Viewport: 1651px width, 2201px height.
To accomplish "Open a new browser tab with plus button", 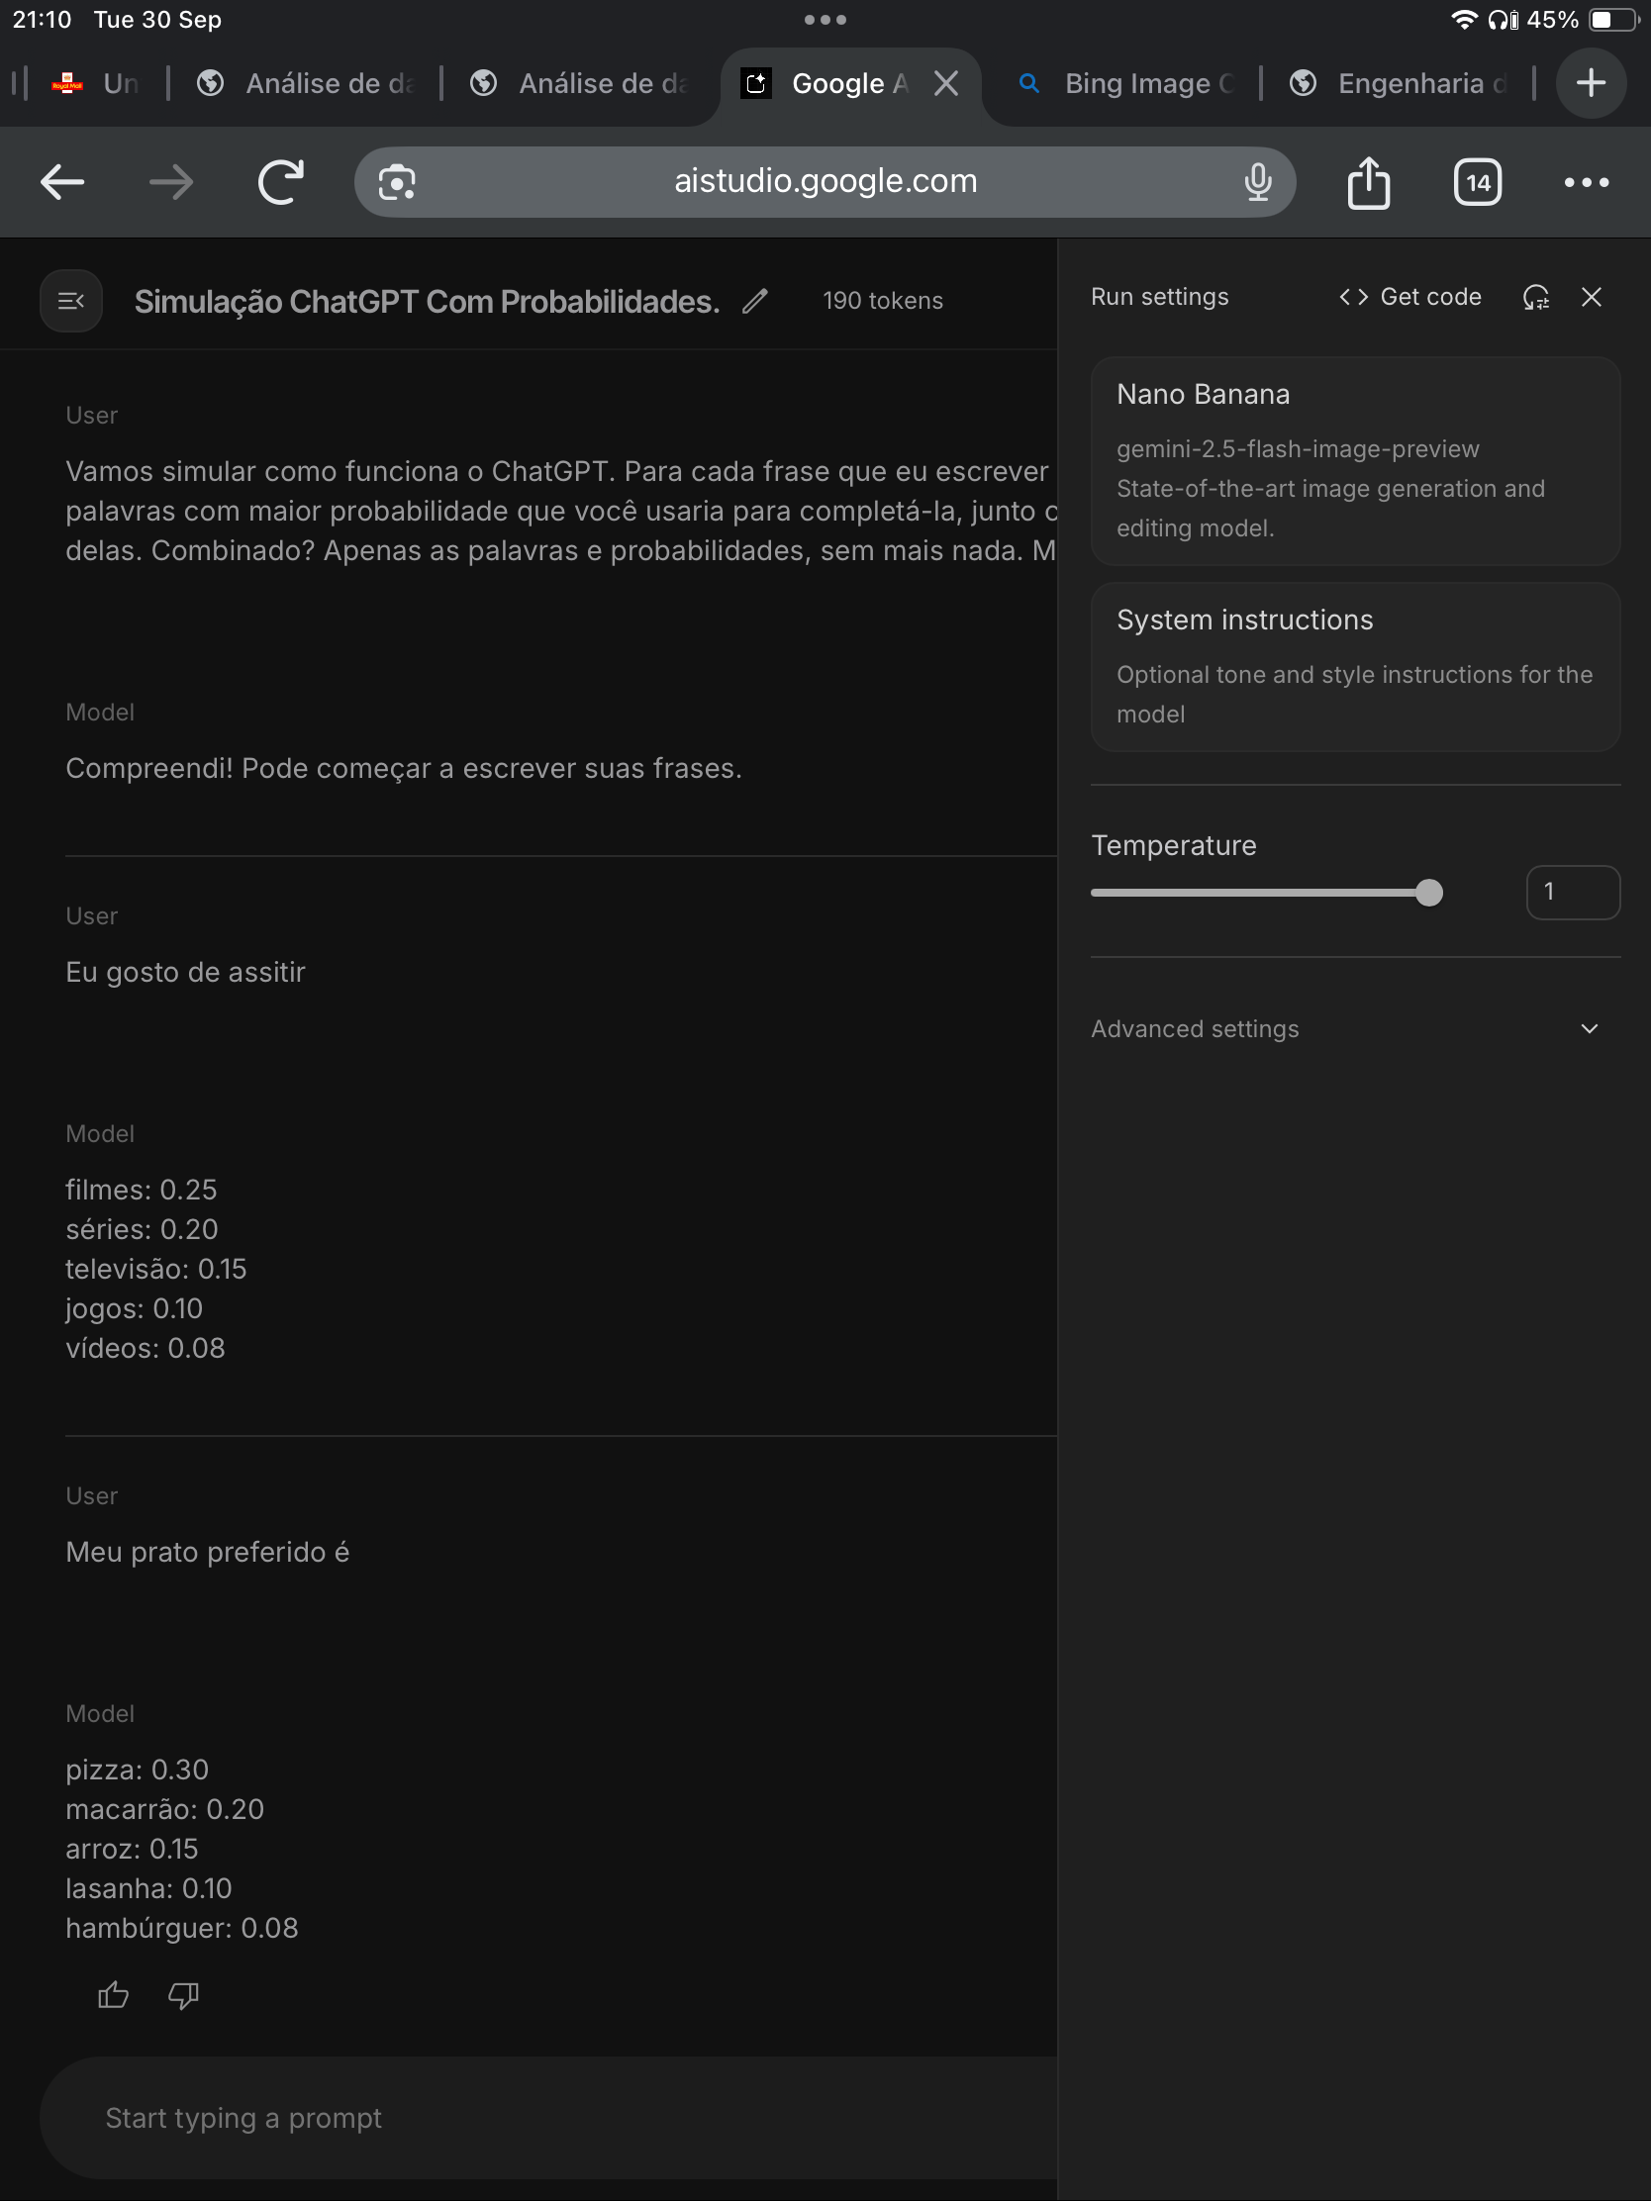I will point(1592,82).
